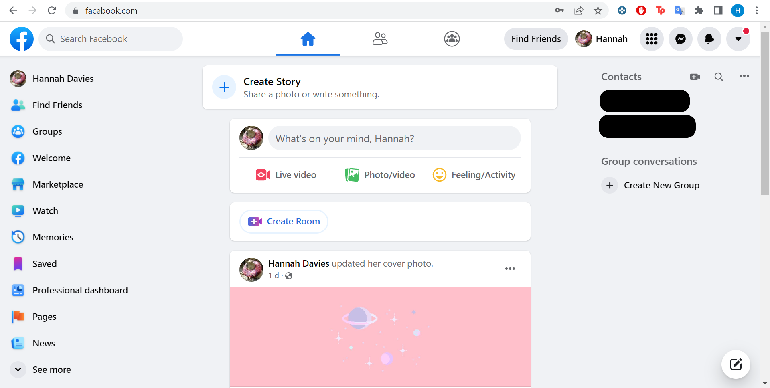The image size is (770, 388).
Task: Search contacts magnifier icon
Action: (719, 77)
